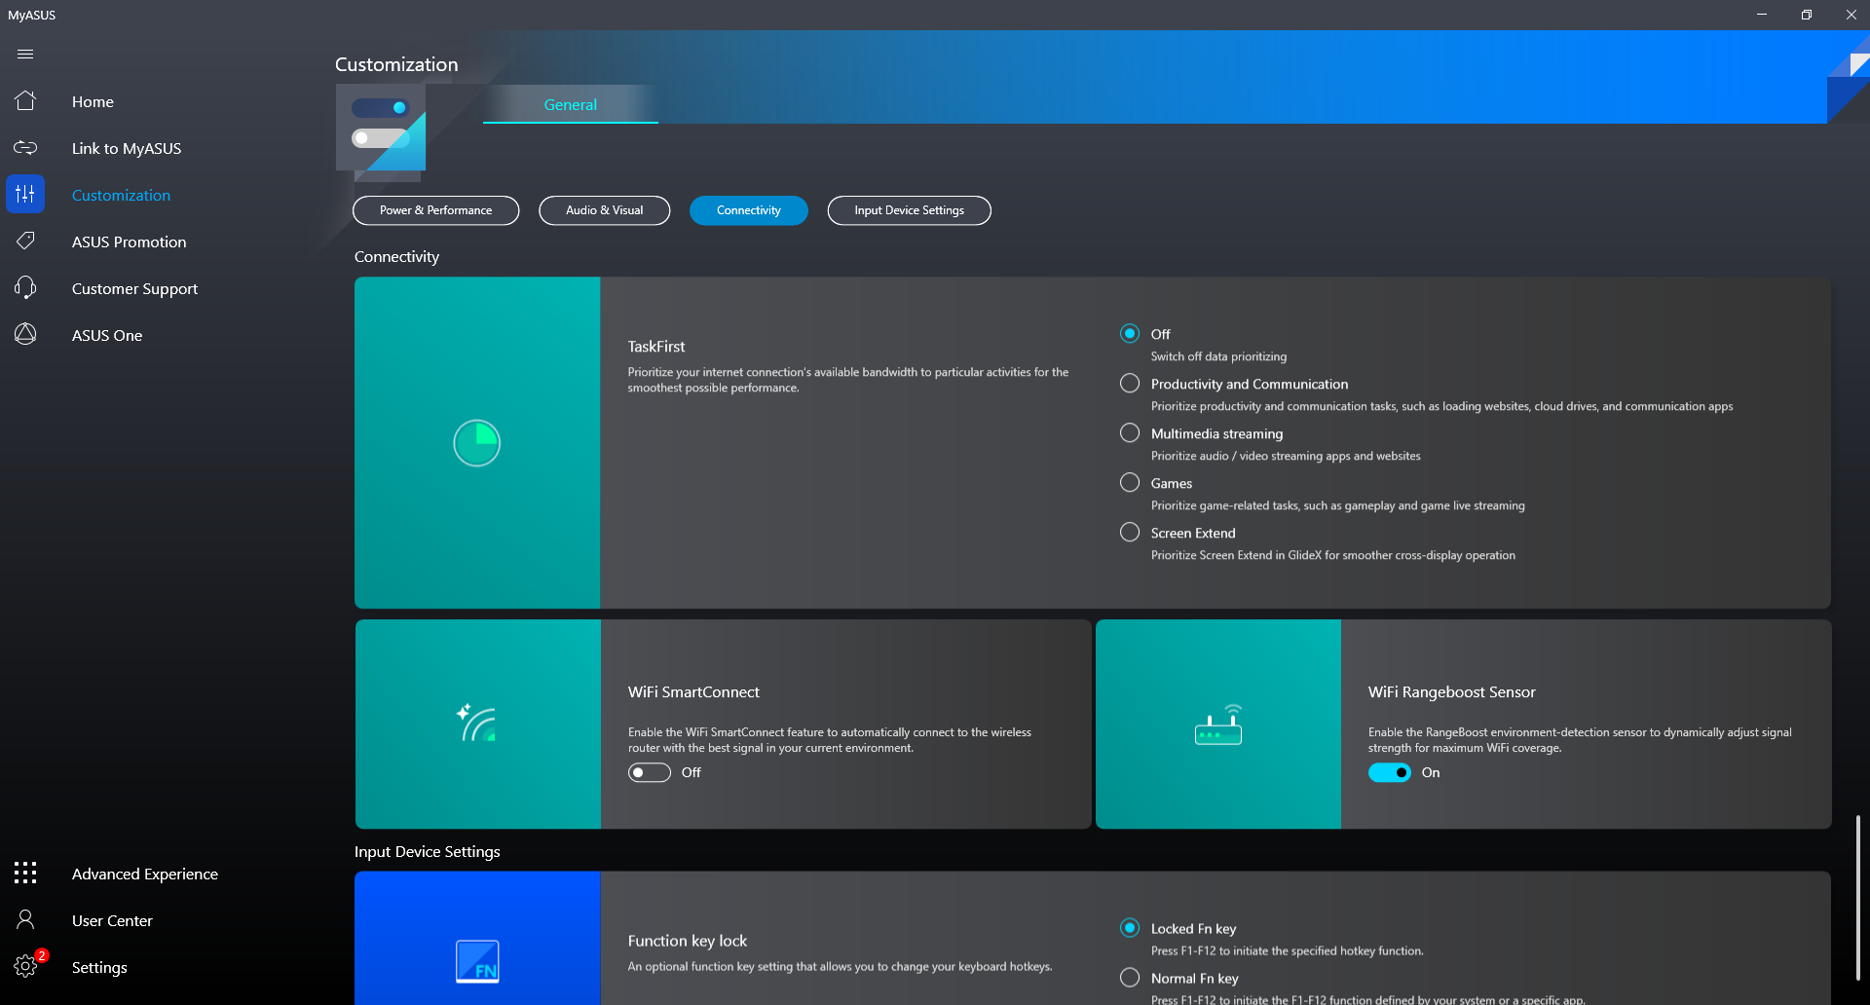
Task: Click the WiFi SmartConnect heading text
Action: (693, 692)
